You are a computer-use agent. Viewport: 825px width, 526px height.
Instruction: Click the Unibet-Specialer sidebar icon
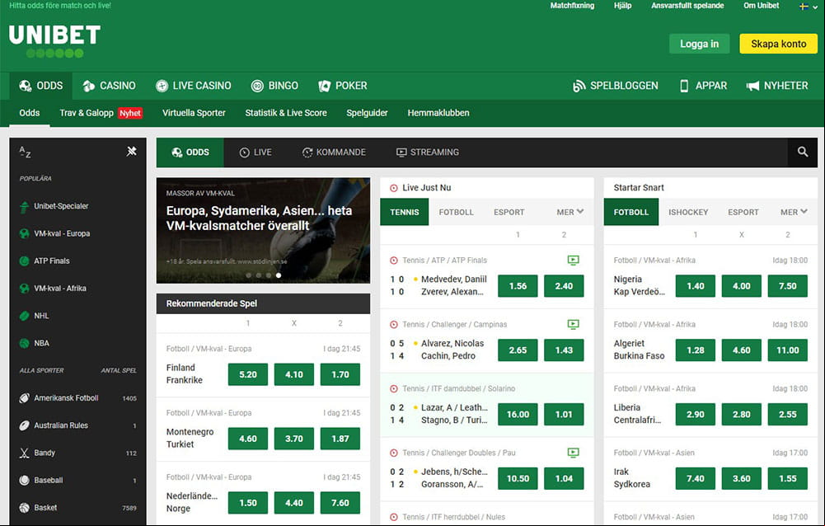24,206
